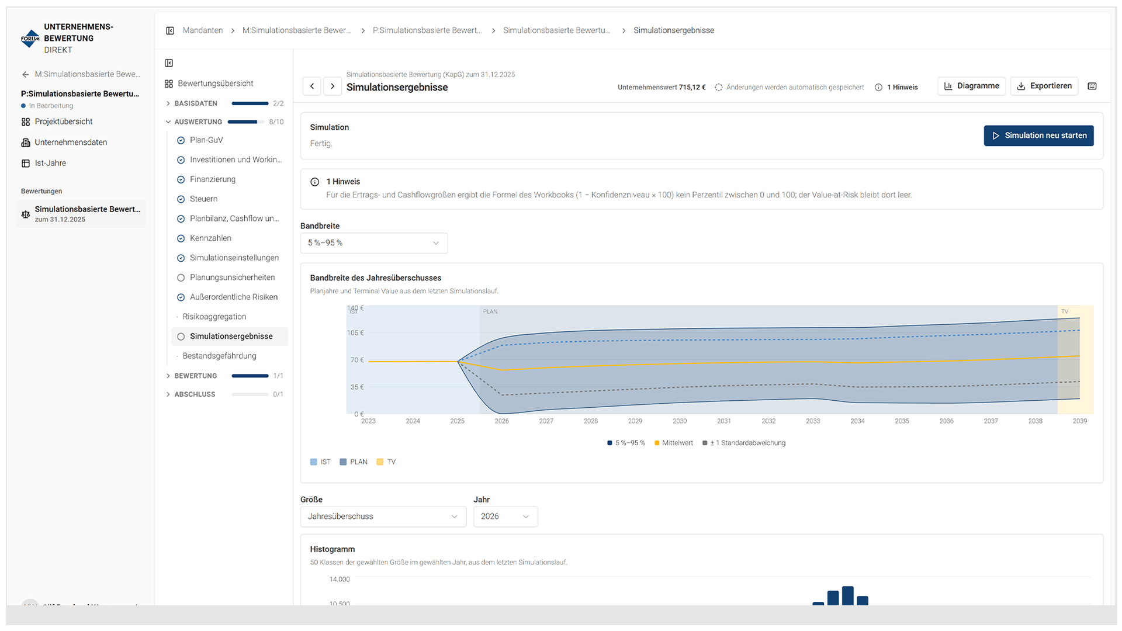Viewport: 1122px width, 631px height.
Task: Toggle the ± 1 Standardabweichung legend series
Action: pyautogui.click(x=744, y=443)
